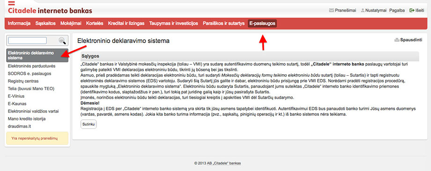Open Nustatymai settings link
This screenshot has height=171, width=431.
tap(376, 10)
